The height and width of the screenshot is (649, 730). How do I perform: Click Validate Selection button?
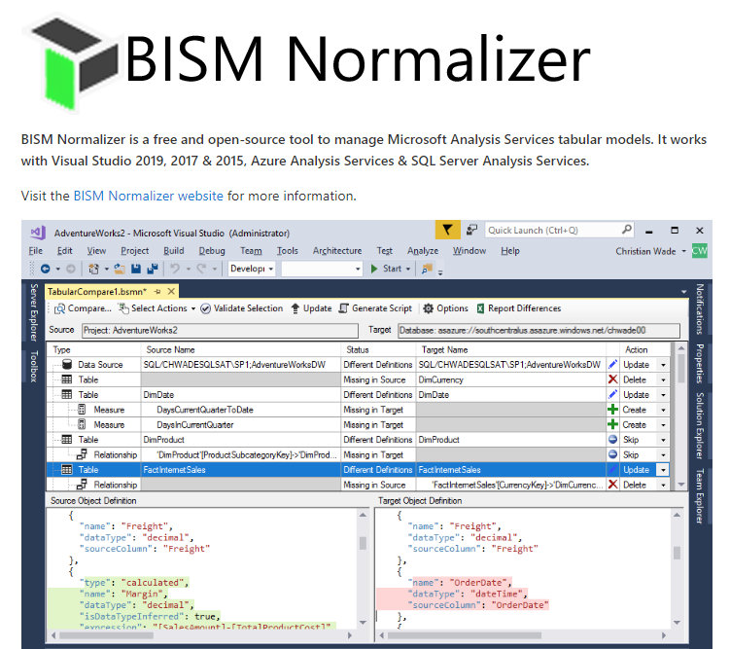tap(242, 308)
